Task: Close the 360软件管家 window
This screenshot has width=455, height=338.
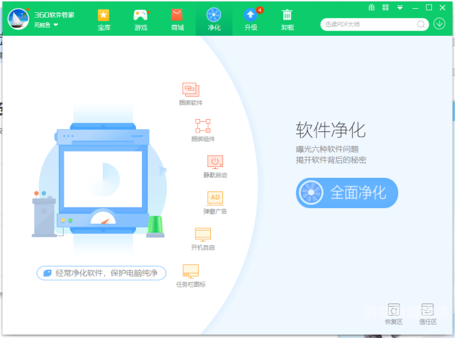Action: [443, 7]
